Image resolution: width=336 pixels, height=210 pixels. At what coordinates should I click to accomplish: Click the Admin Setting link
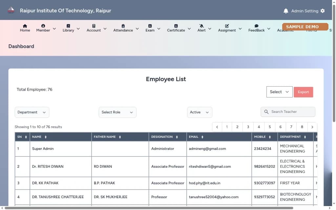[x=305, y=11]
